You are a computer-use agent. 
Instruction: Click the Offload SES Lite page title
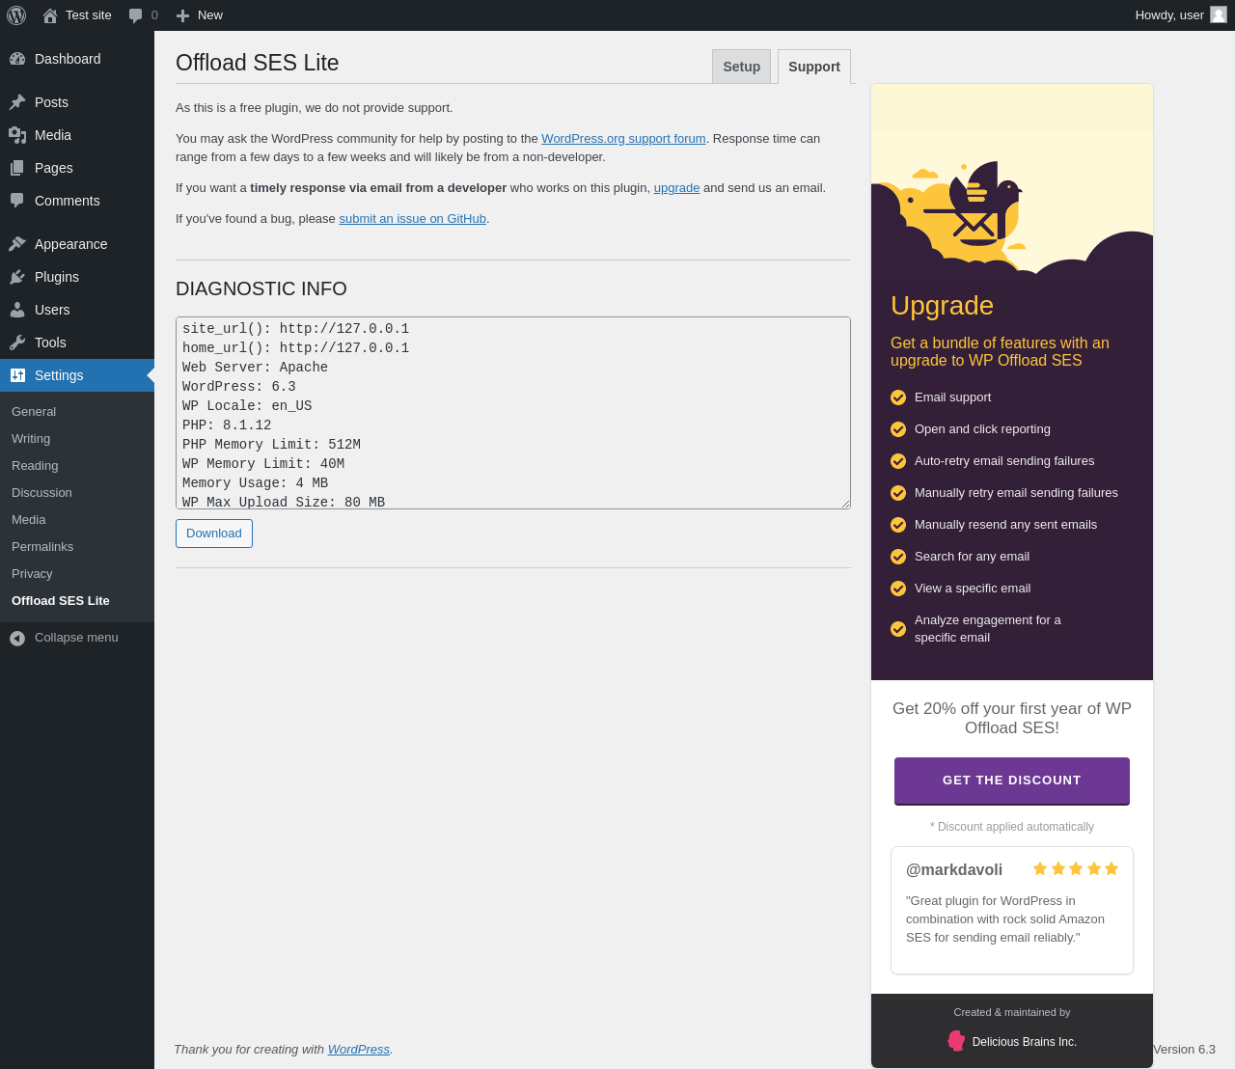tap(257, 63)
